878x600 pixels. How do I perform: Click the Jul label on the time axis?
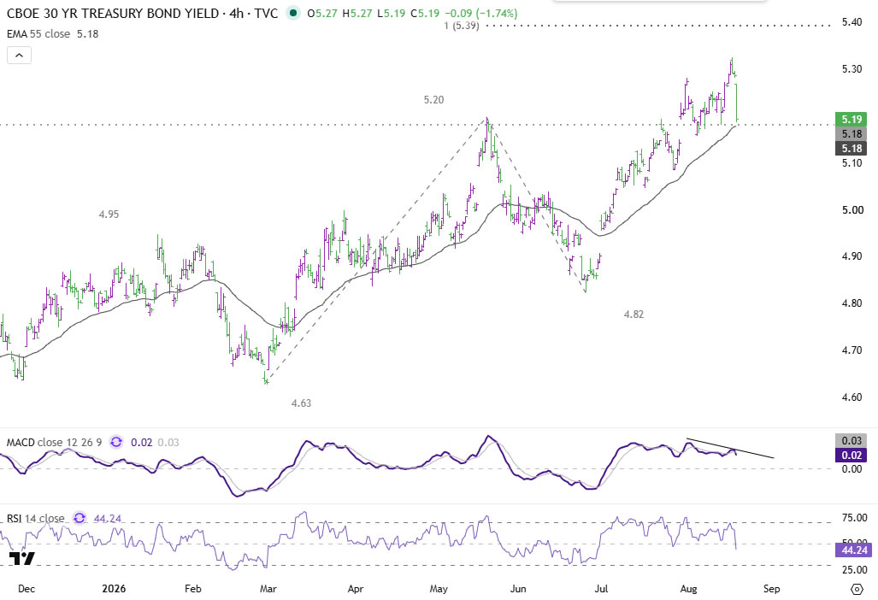[x=601, y=589]
